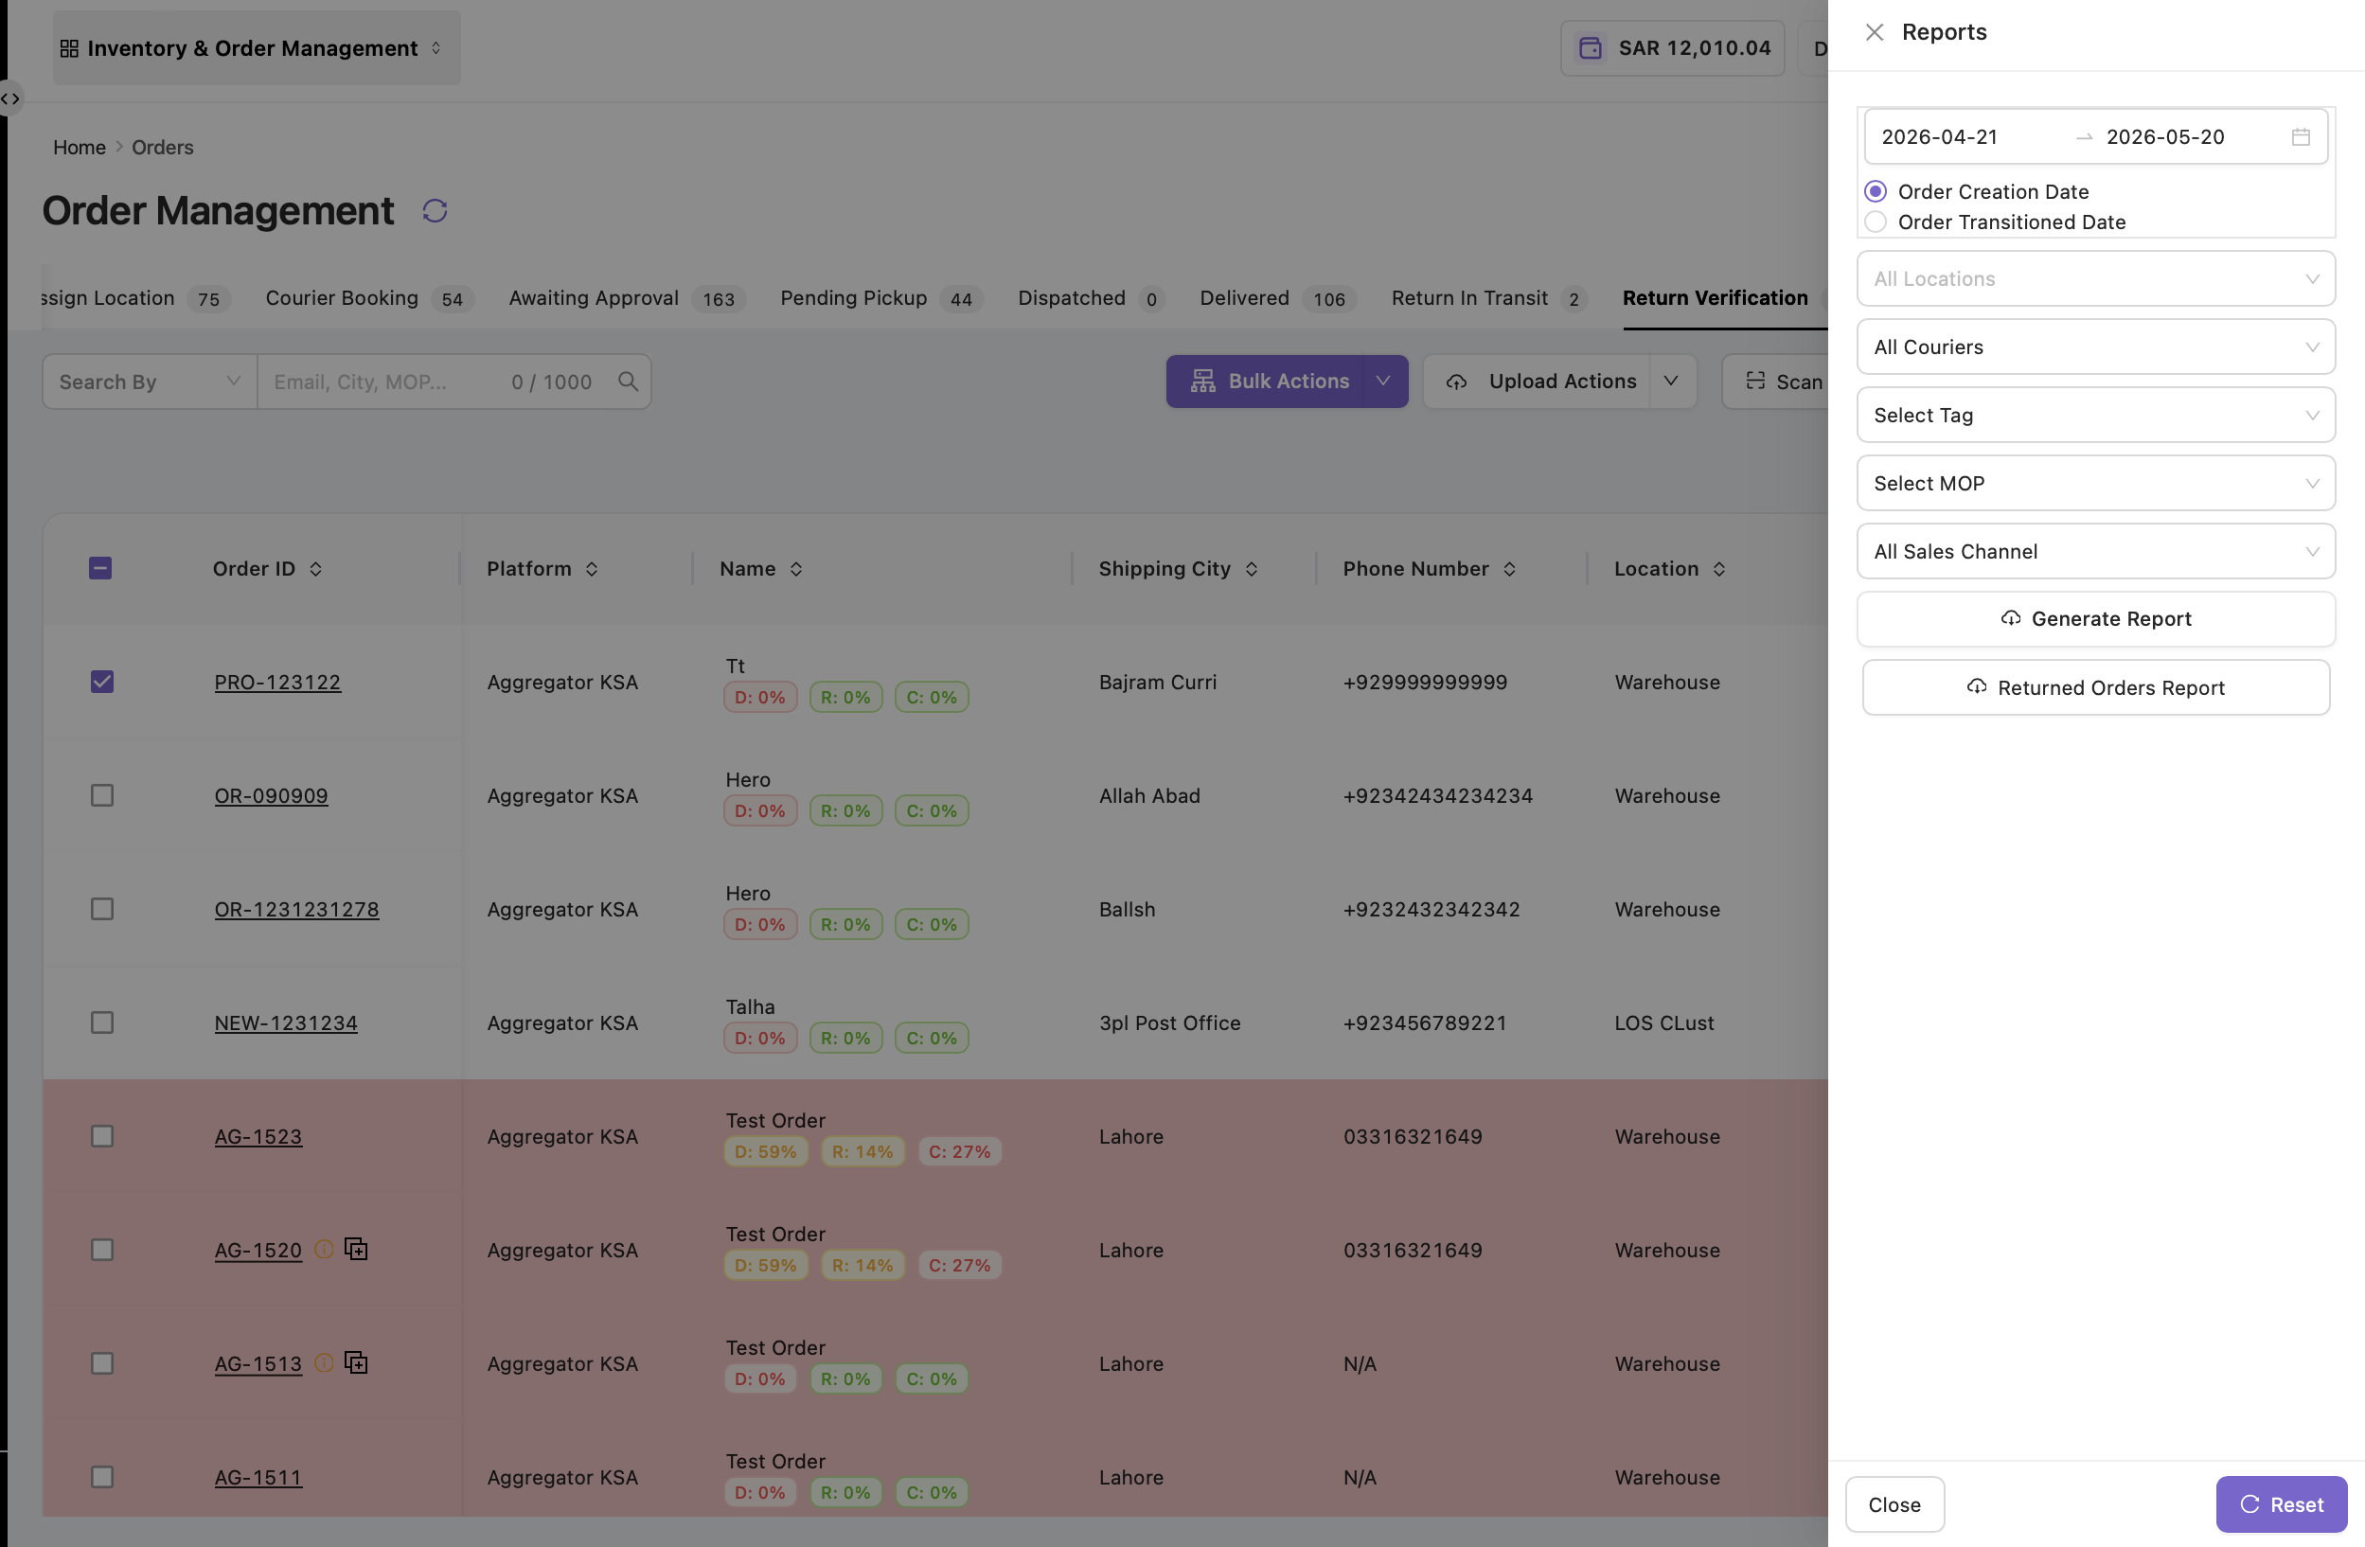Click duplicate order icon next to AG-1520
2365x1547 pixels.
tap(356, 1249)
